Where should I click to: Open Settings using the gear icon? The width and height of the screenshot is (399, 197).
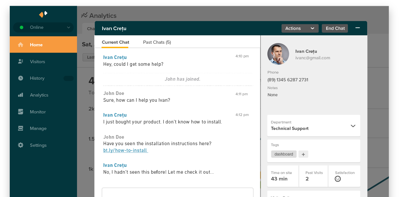[x=20, y=145]
